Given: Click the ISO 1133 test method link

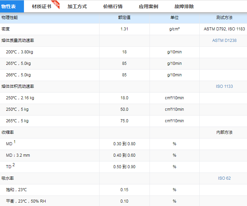Looking at the screenshot, I should click(x=224, y=86).
